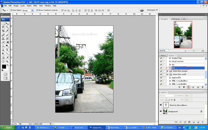The image size is (208, 130).
Task: Toggle Quick Mask mode
Action: click(x=5, y=74)
